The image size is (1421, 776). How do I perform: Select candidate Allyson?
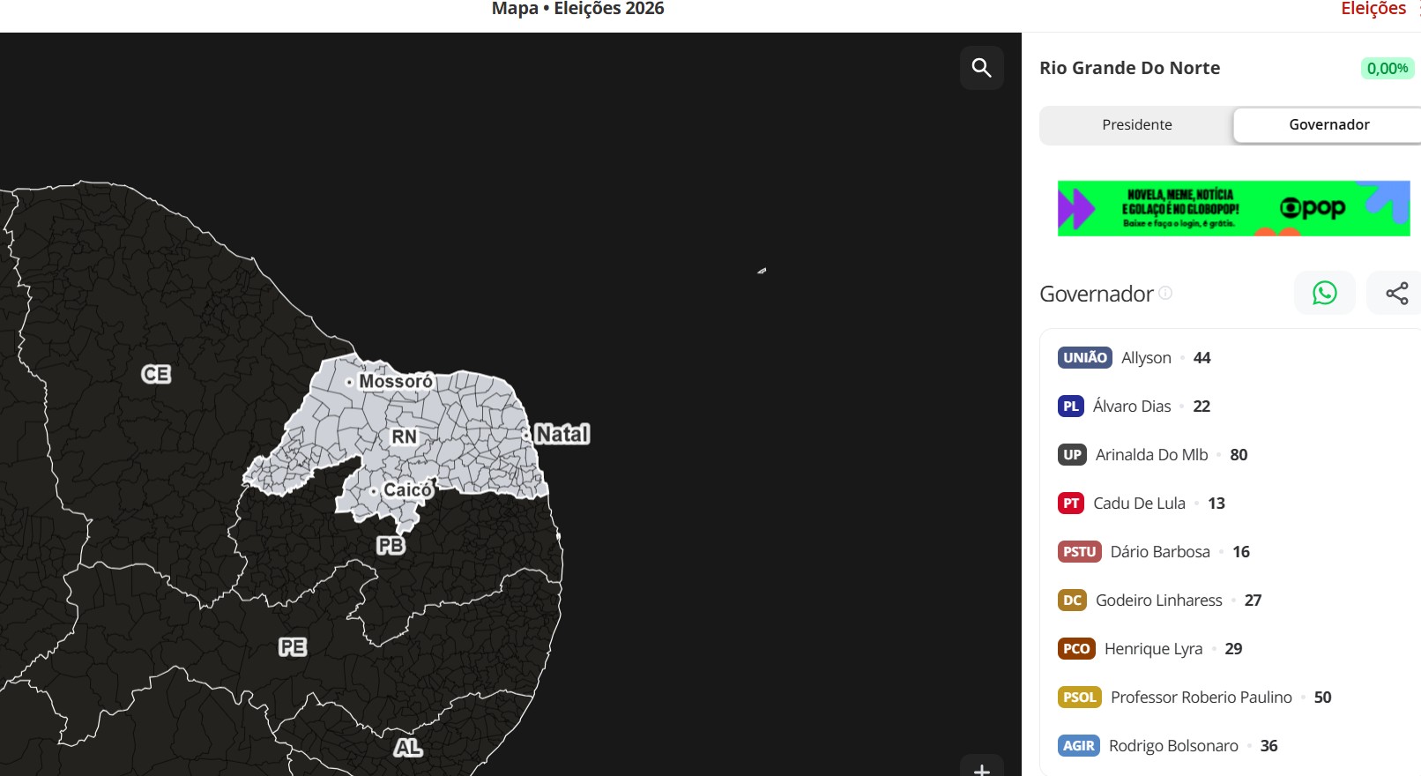(x=1146, y=357)
